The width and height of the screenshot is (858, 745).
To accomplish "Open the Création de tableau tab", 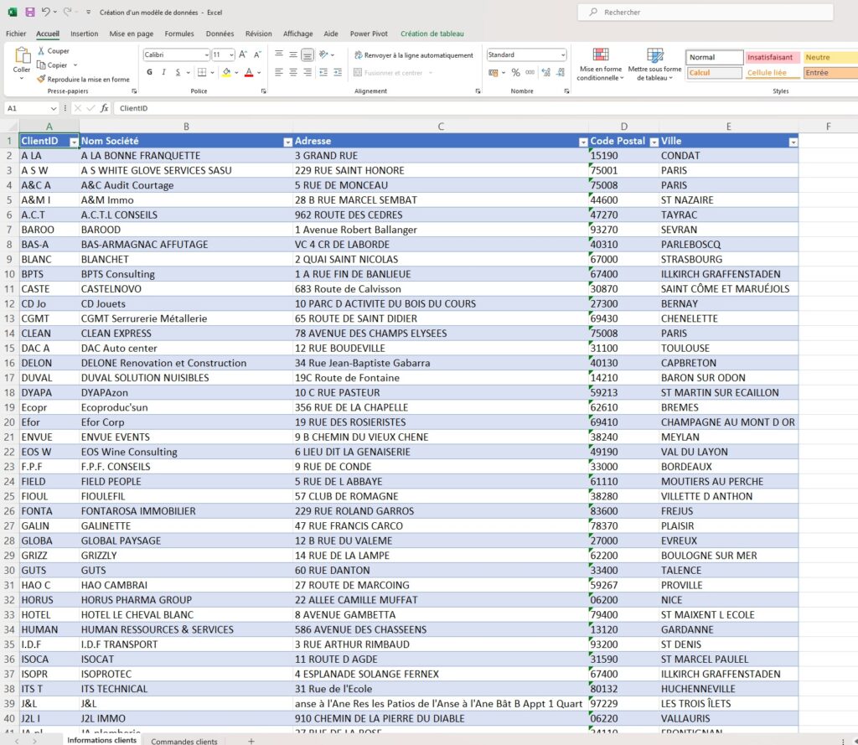I will pyautogui.click(x=432, y=34).
